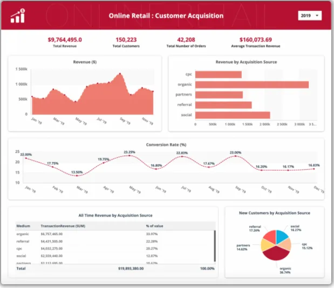Click the referral 17.26% pie label

[255, 229]
